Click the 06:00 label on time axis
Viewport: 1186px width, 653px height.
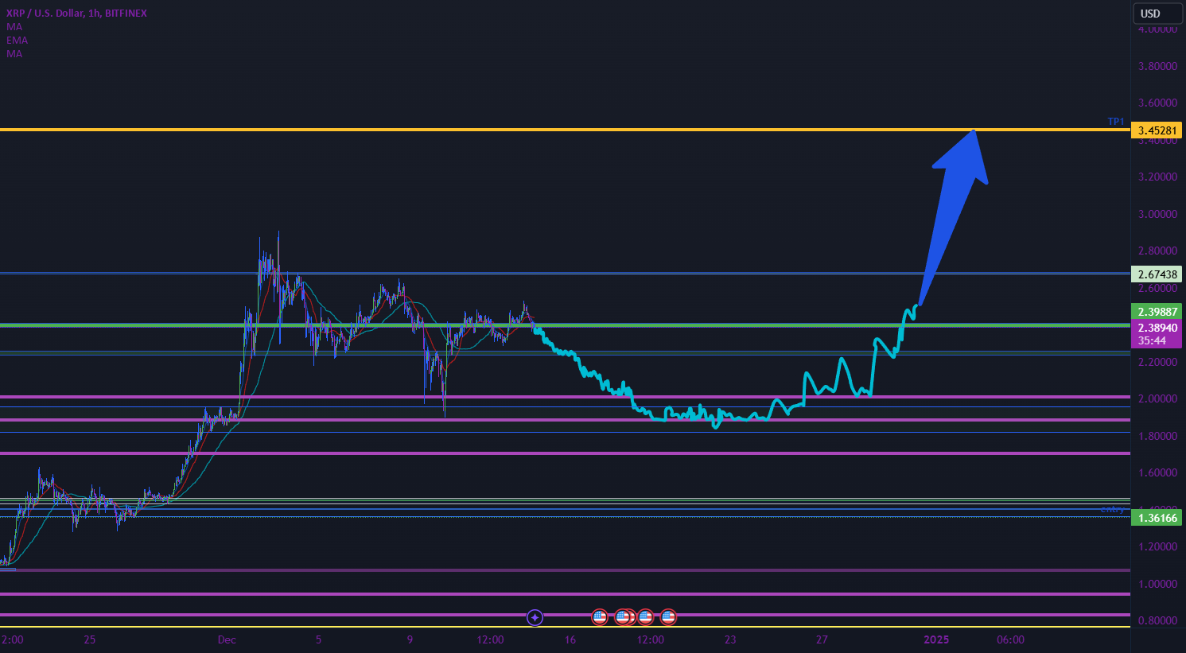(1010, 639)
